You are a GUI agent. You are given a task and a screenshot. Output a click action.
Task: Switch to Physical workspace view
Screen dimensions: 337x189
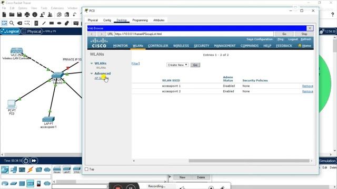32,31
